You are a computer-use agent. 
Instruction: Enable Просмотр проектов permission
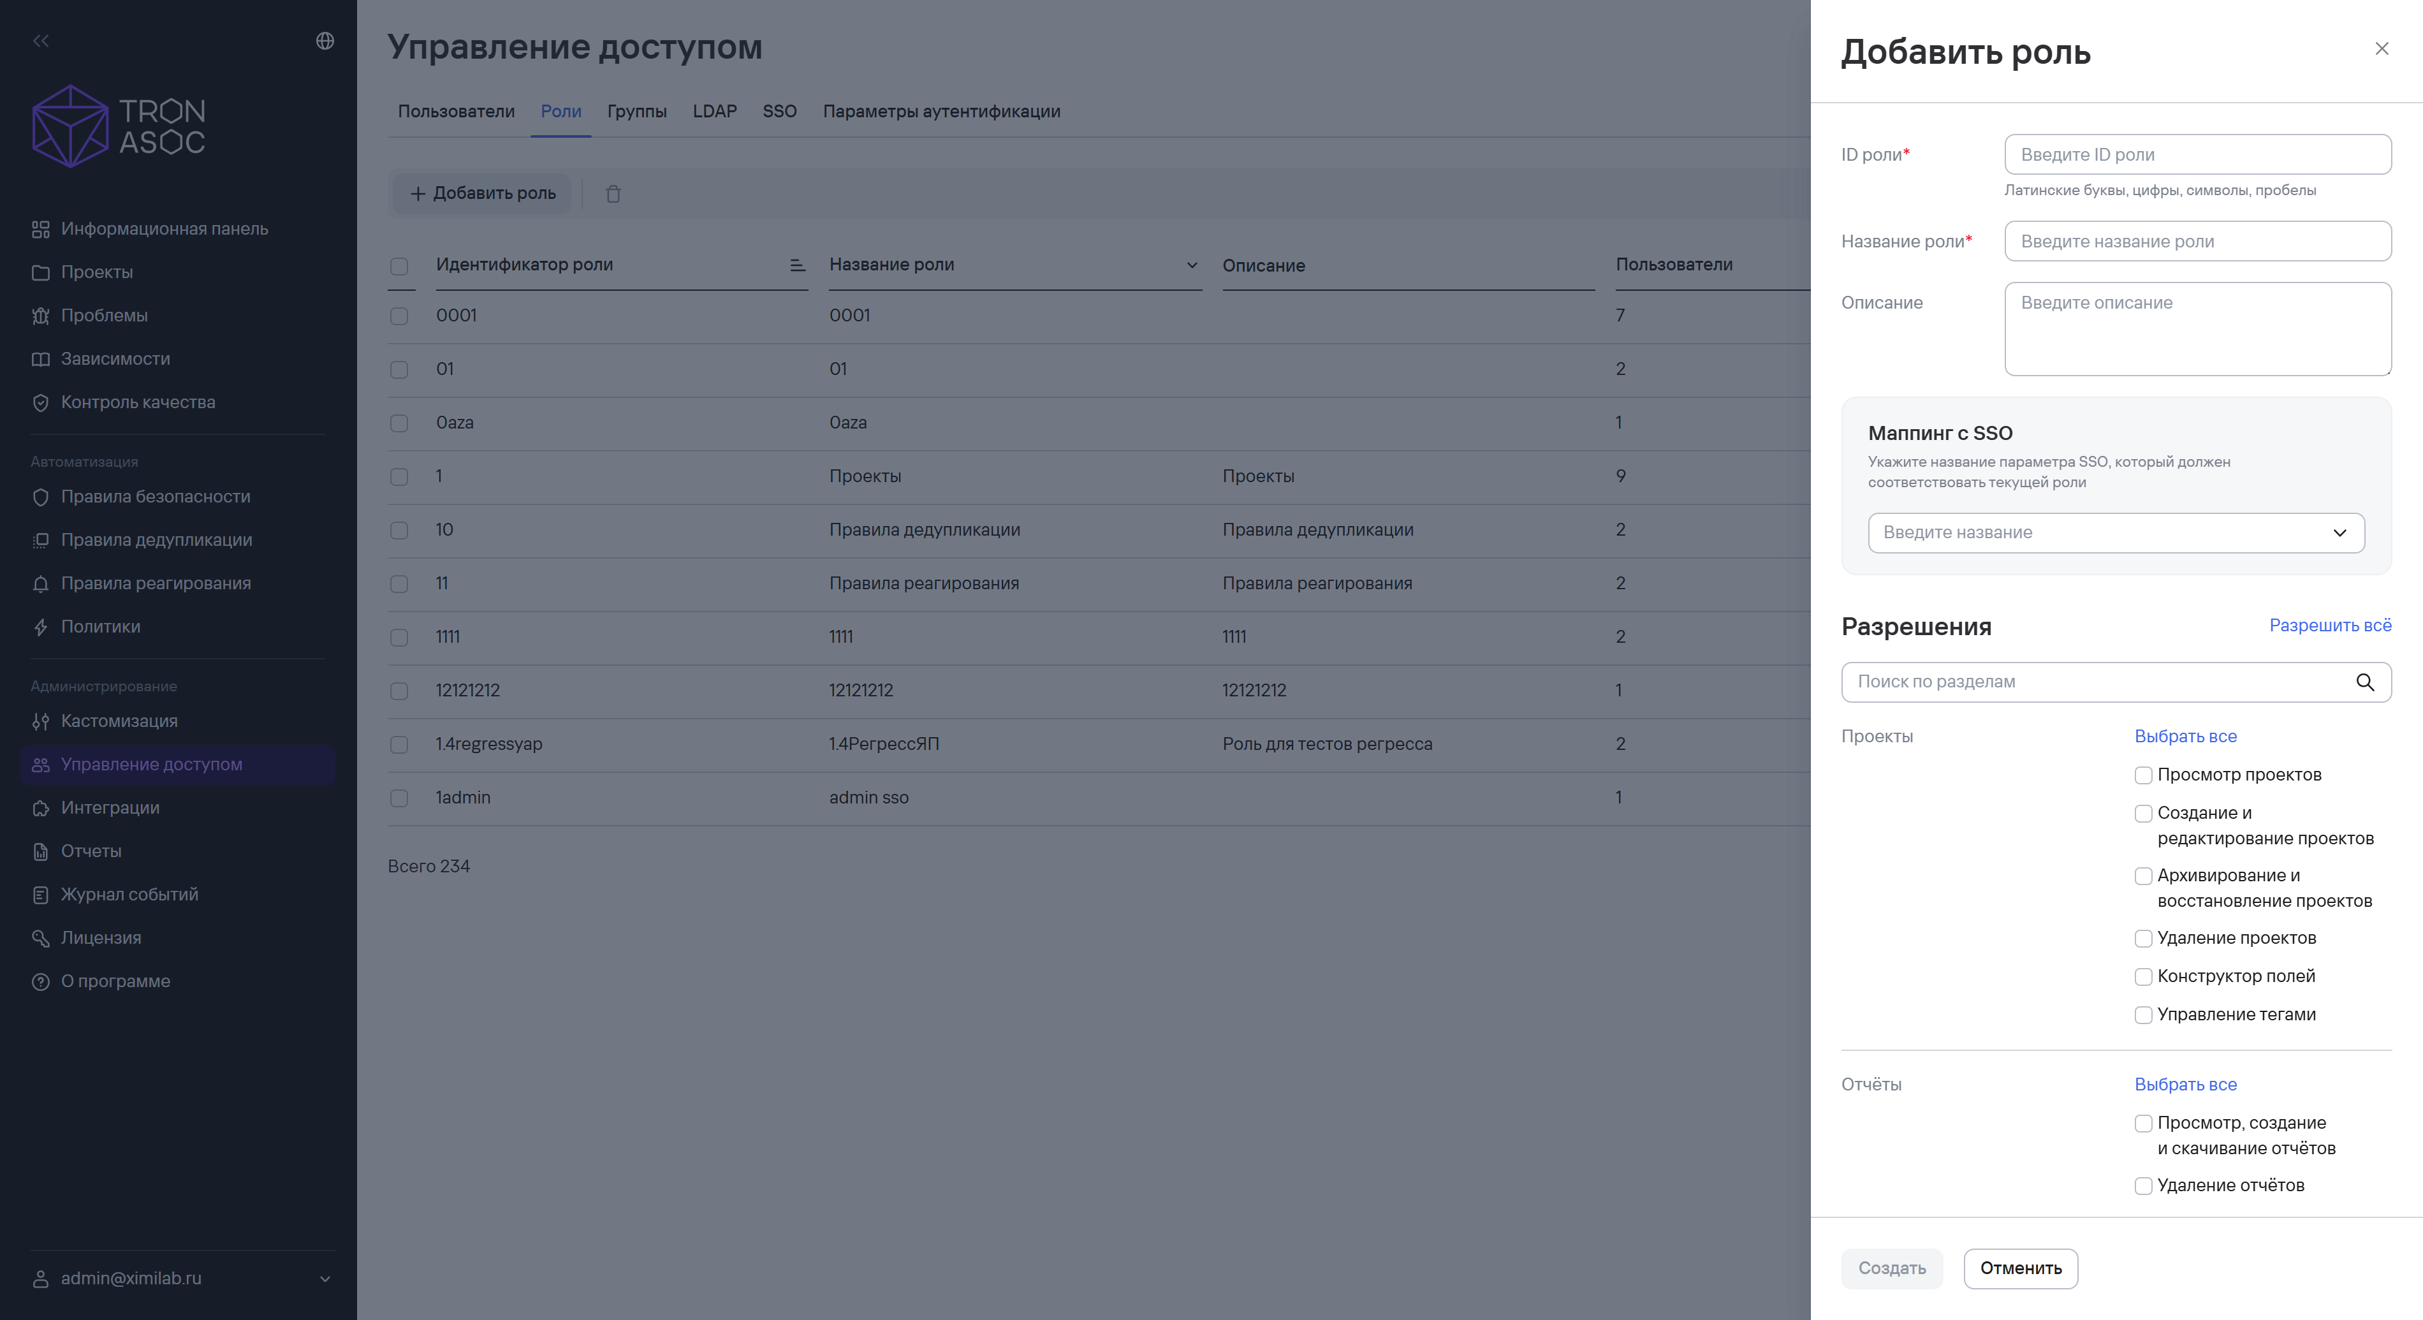2144,775
